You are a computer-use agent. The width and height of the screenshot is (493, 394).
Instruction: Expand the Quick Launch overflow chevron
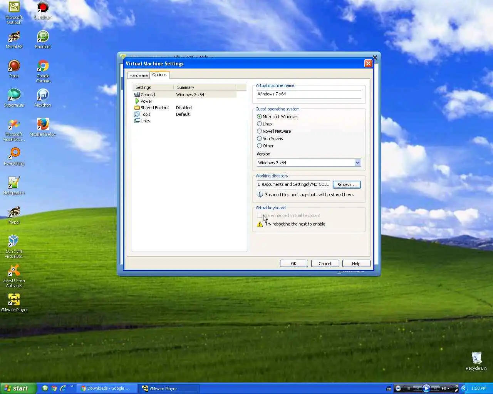tap(72, 387)
